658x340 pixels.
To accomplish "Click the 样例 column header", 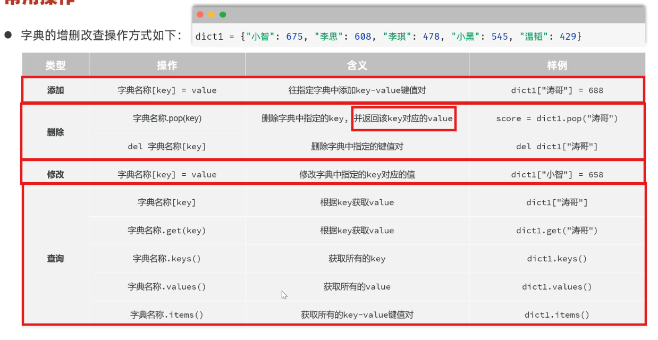I will click(557, 65).
